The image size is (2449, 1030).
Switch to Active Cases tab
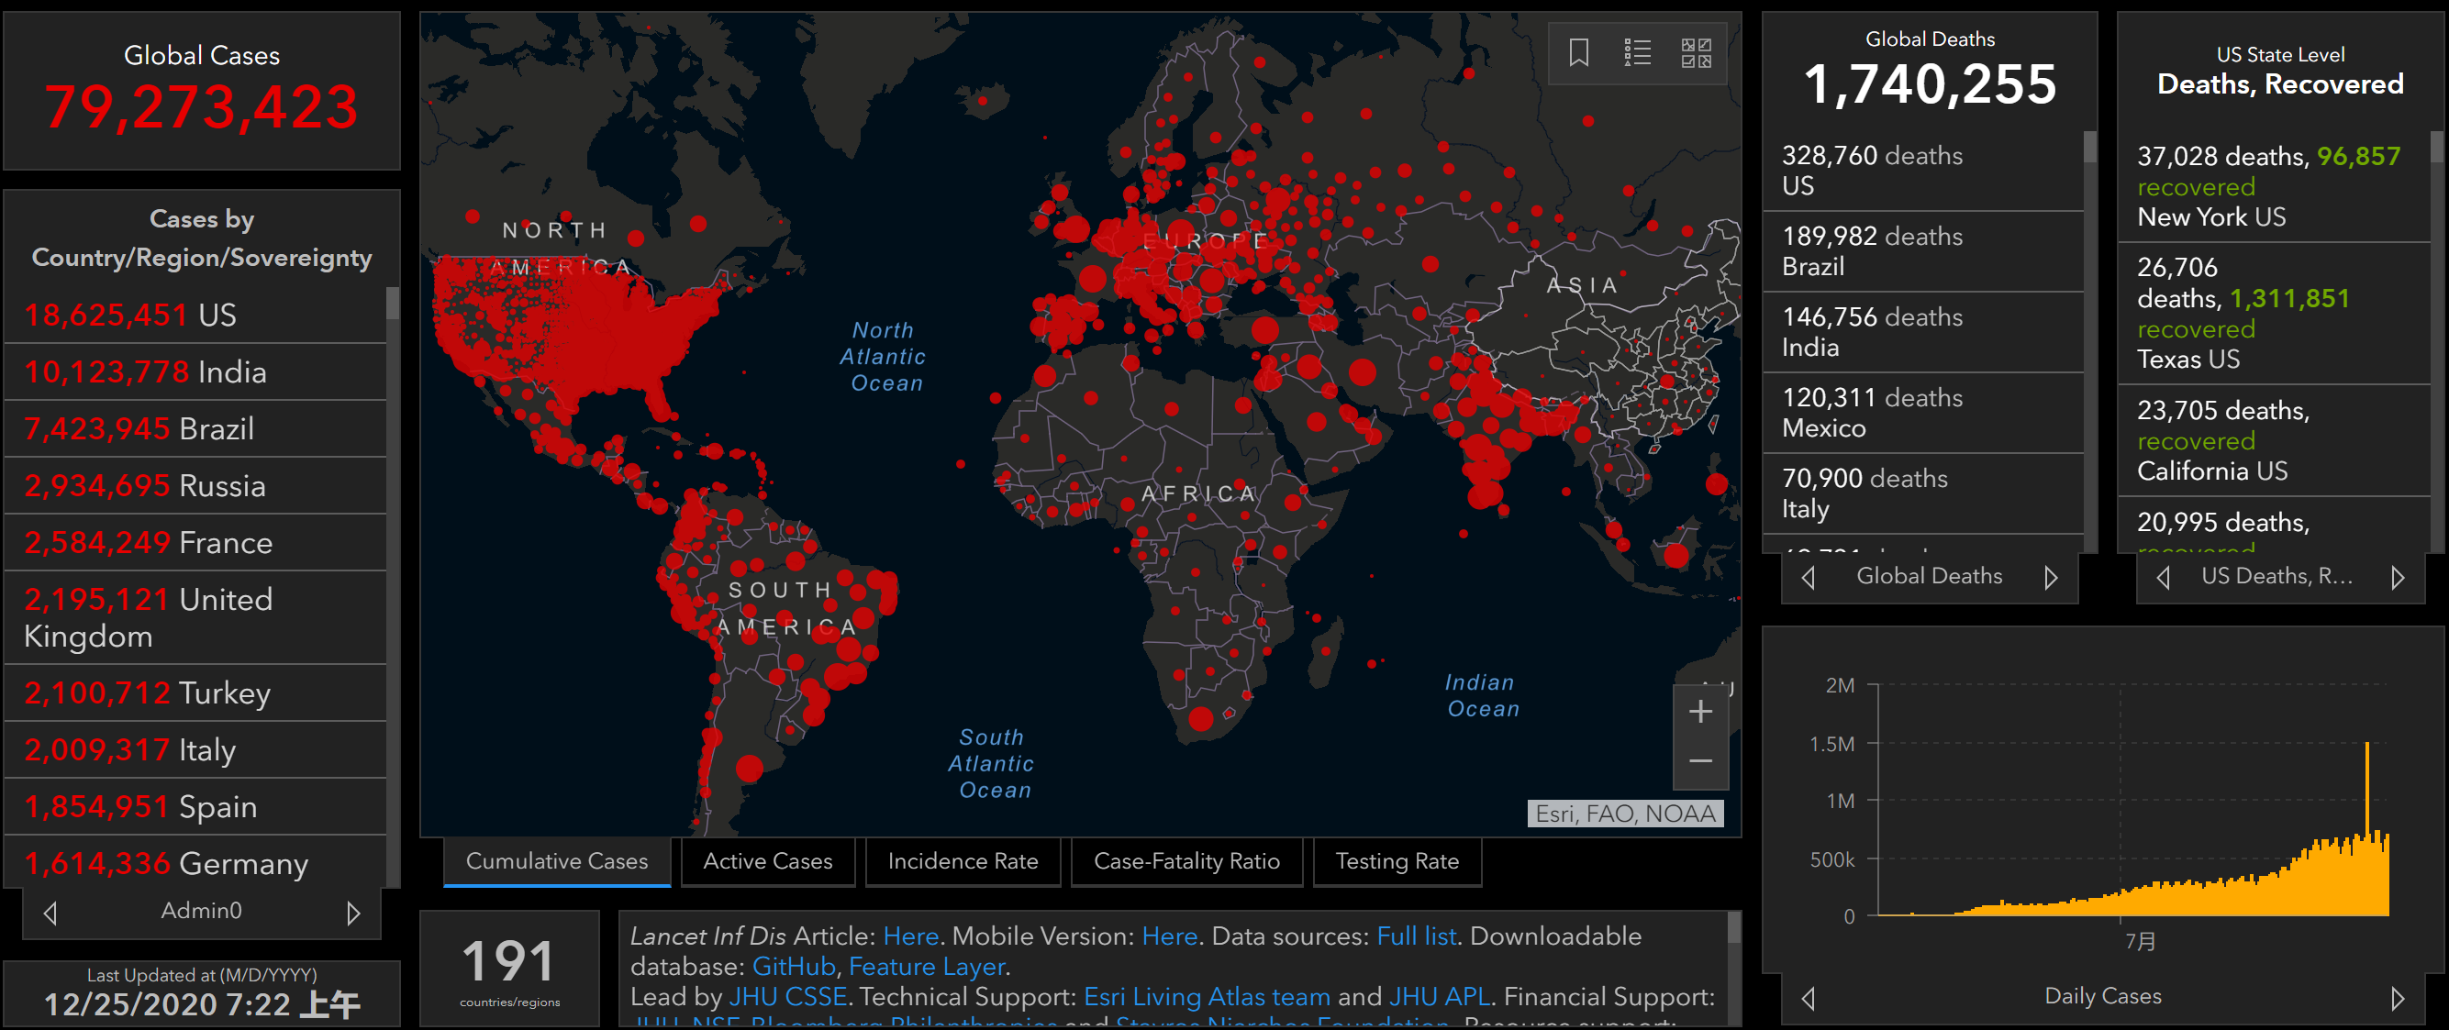pyautogui.click(x=767, y=861)
